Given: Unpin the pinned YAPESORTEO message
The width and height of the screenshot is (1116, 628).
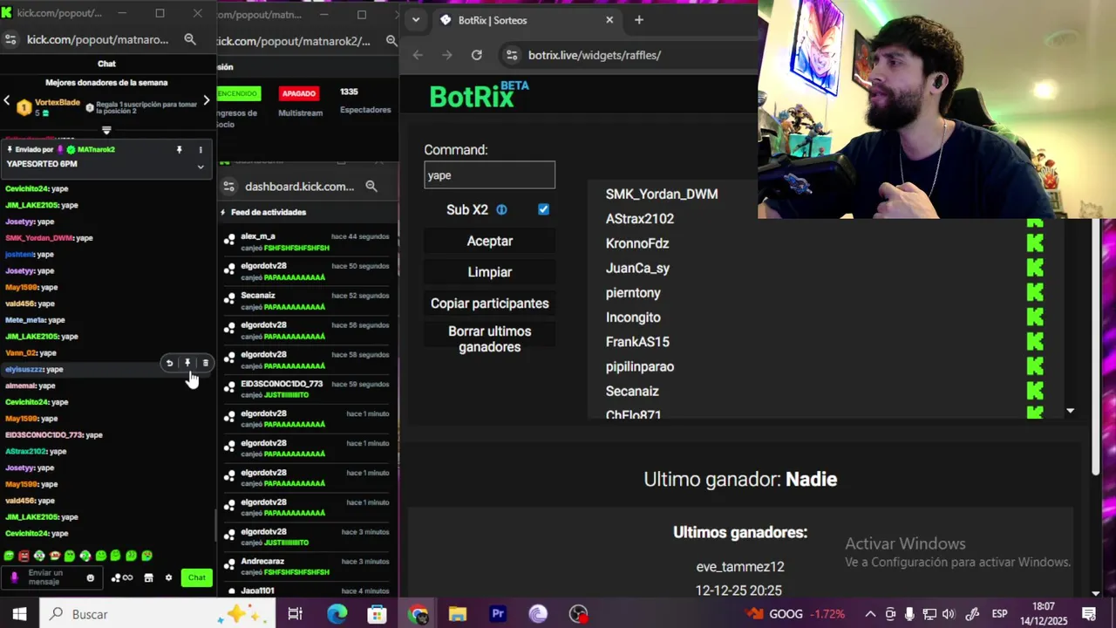Looking at the screenshot, I should pyautogui.click(x=180, y=150).
